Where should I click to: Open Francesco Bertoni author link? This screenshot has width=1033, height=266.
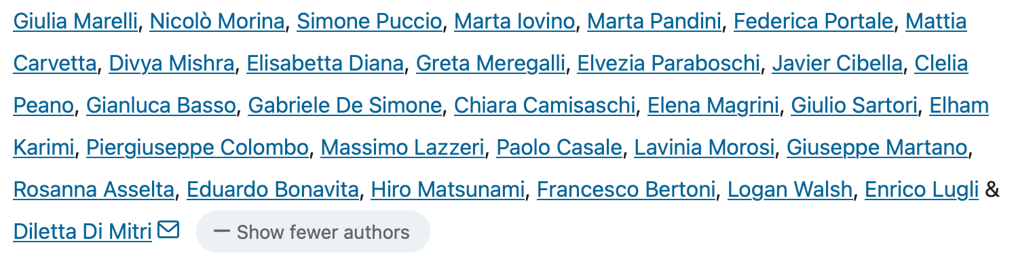[x=626, y=190]
